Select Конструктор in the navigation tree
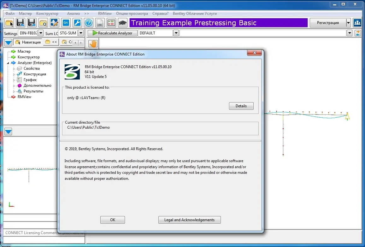Viewport: 365px width, 247px height. pyautogui.click(x=29, y=57)
